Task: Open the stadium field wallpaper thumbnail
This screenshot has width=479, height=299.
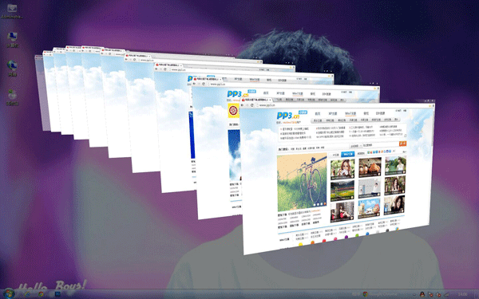Action: pyautogui.click(x=342, y=190)
